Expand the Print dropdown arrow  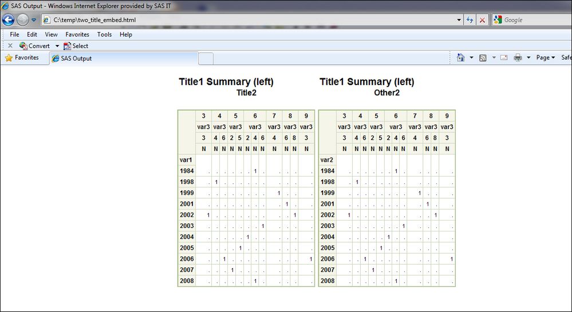pyautogui.click(x=528, y=58)
